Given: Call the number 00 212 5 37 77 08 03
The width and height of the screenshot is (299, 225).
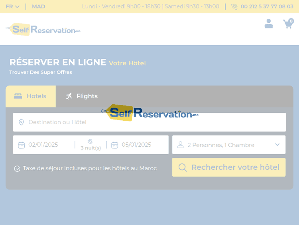Looking at the screenshot, I should click(267, 7).
